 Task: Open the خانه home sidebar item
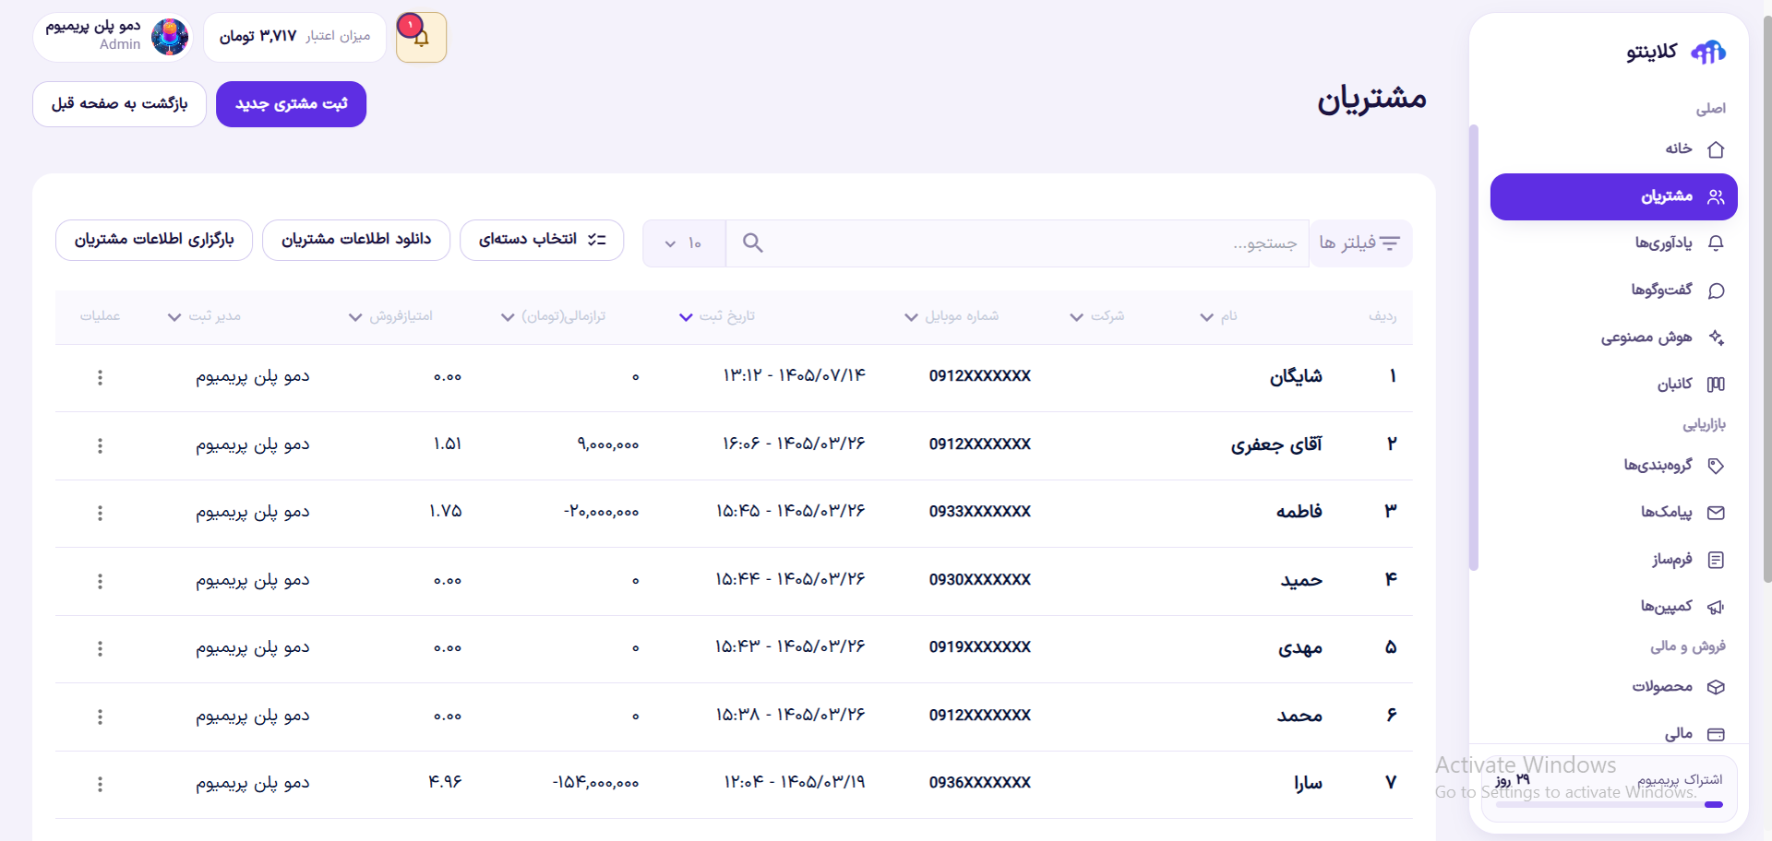click(1613, 149)
